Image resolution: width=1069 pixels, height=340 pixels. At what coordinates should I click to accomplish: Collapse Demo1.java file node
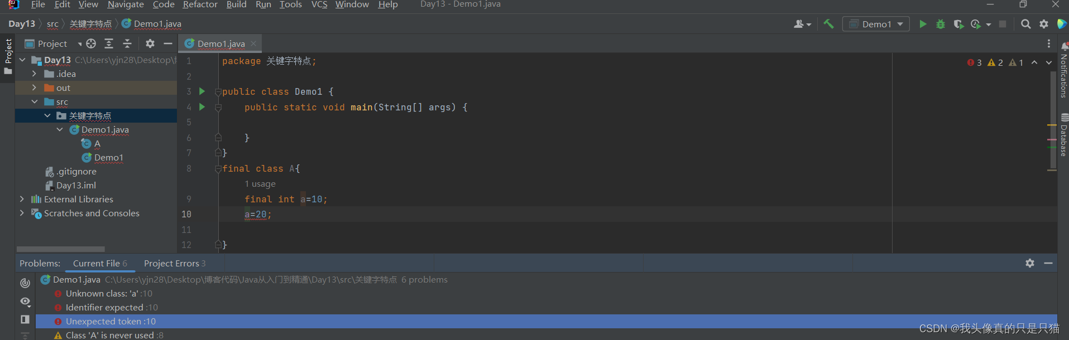[60, 129]
